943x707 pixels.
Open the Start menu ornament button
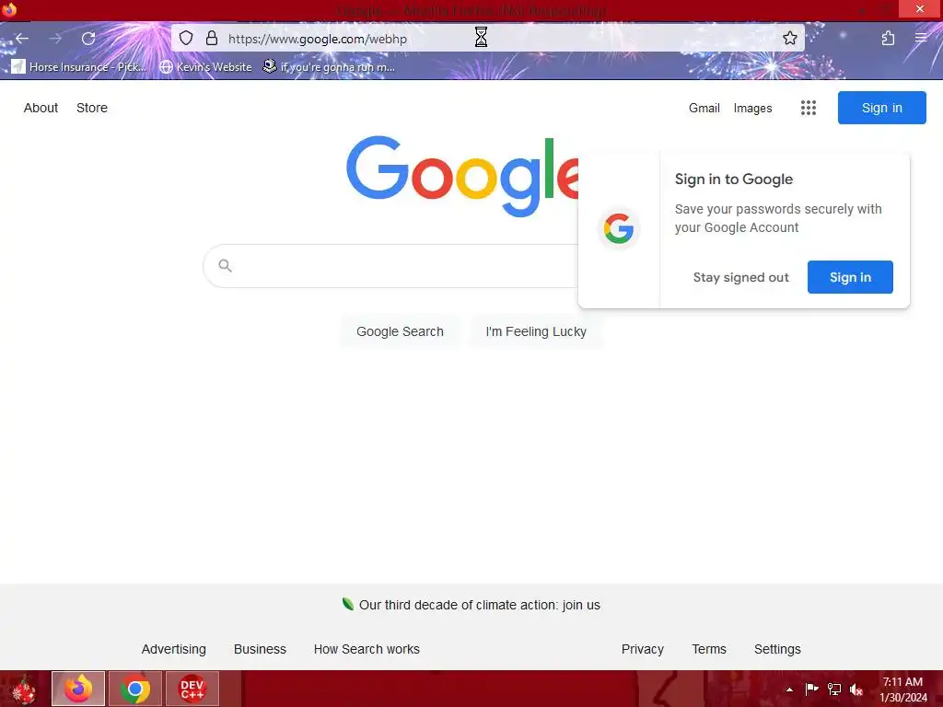coord(24,689)
